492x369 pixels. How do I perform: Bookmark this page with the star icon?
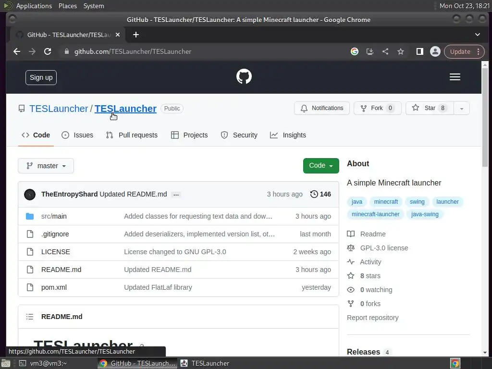(x=400, y=51)
